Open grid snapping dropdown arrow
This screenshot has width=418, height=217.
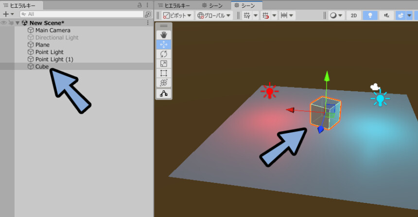tap(274, 16)
